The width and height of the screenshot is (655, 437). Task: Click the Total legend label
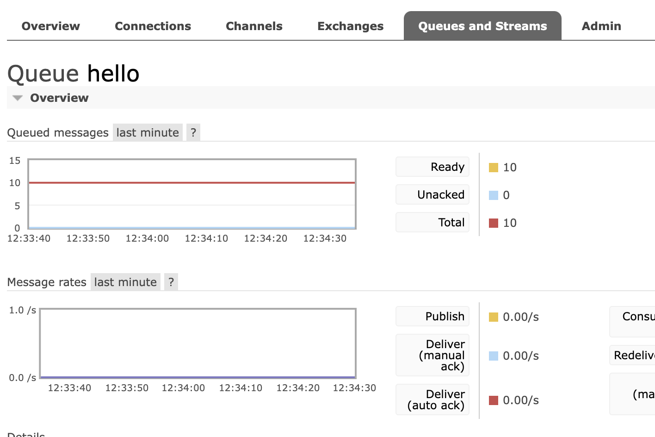[x=433, y=222]
